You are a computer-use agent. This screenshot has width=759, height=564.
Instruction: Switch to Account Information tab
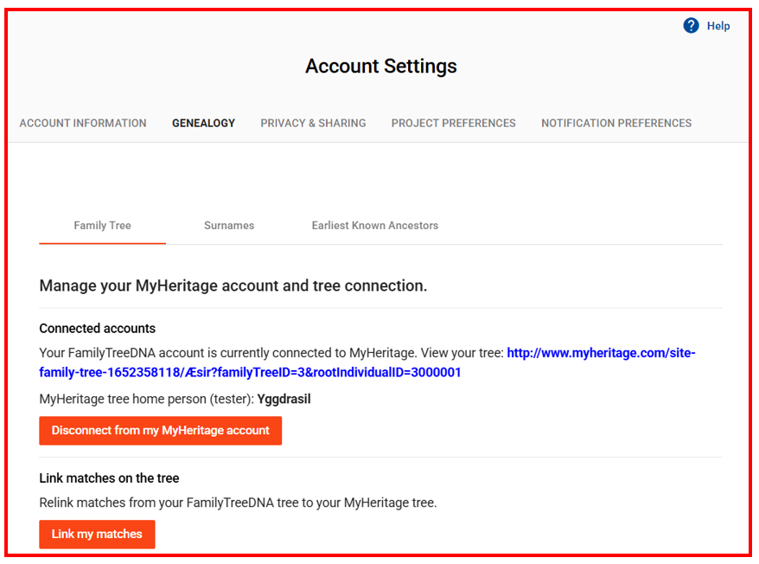click(x=83, y=123)
